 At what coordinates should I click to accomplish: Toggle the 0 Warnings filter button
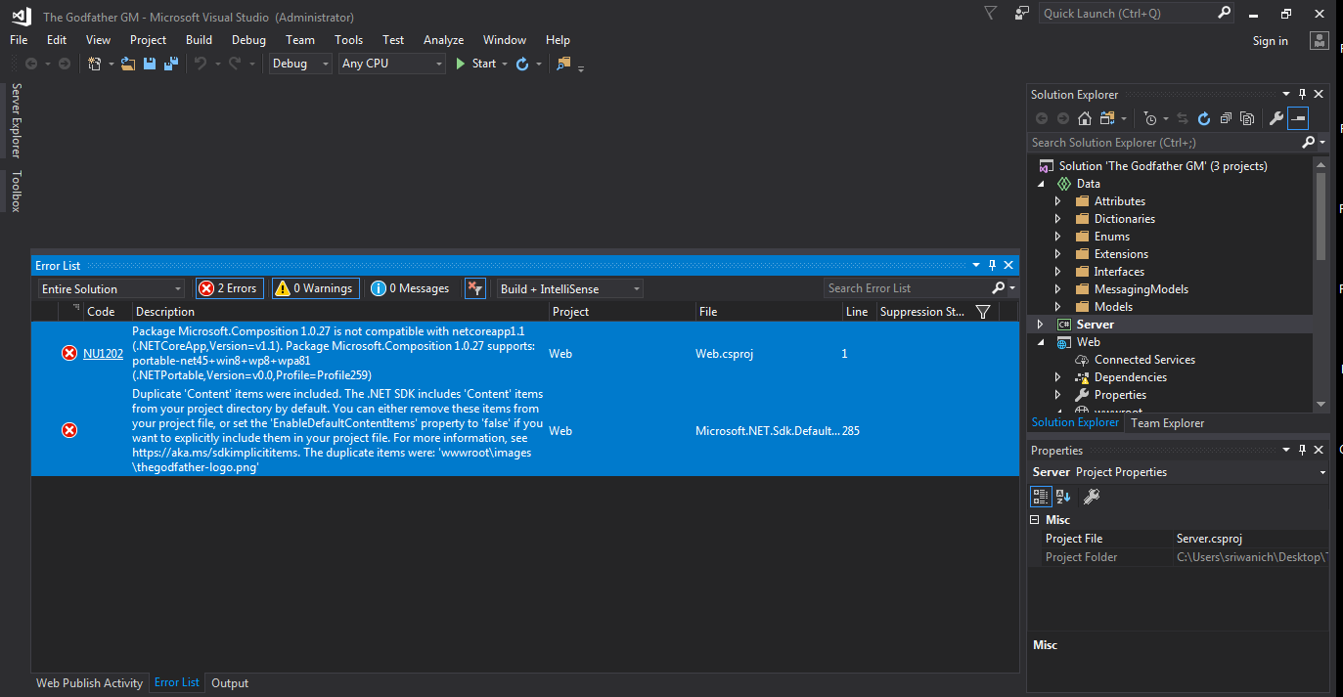tap(315, 288)
